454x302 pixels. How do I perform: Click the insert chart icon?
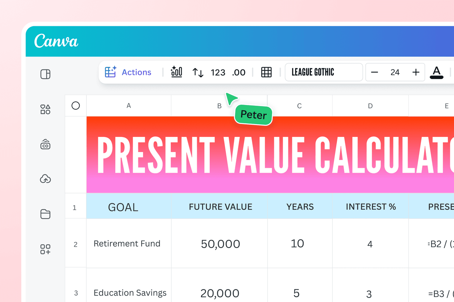(x=177, y=72)
